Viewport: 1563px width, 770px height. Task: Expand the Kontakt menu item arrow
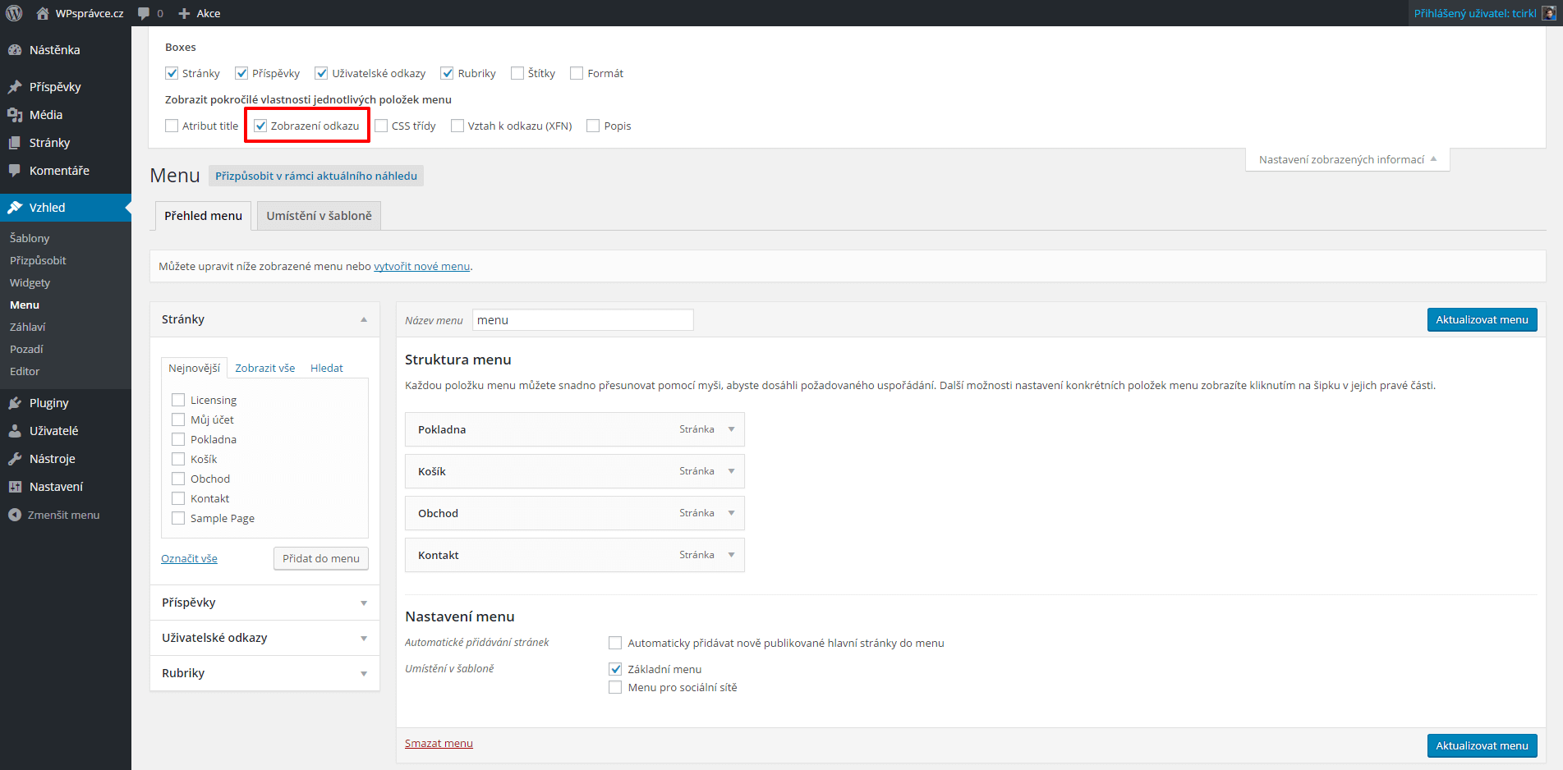coord(731,555)
